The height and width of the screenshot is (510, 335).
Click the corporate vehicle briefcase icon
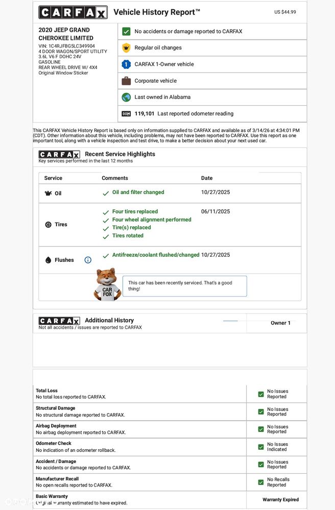(126, 81)
